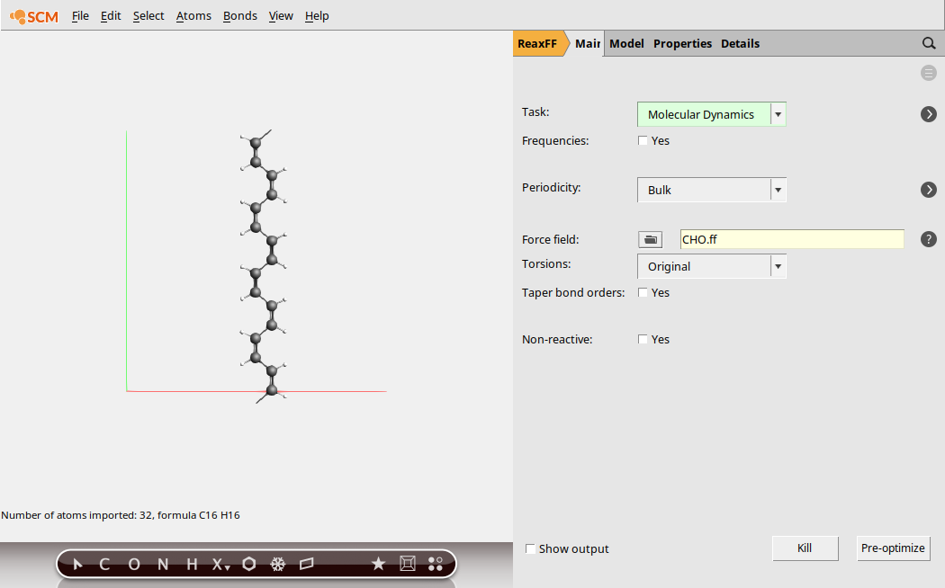Click inside the CHO.ff force field field
Screen dimensions: 945x588
(792, 239)
